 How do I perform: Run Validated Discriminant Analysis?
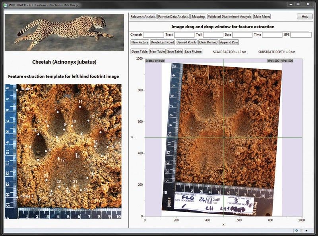230,16
